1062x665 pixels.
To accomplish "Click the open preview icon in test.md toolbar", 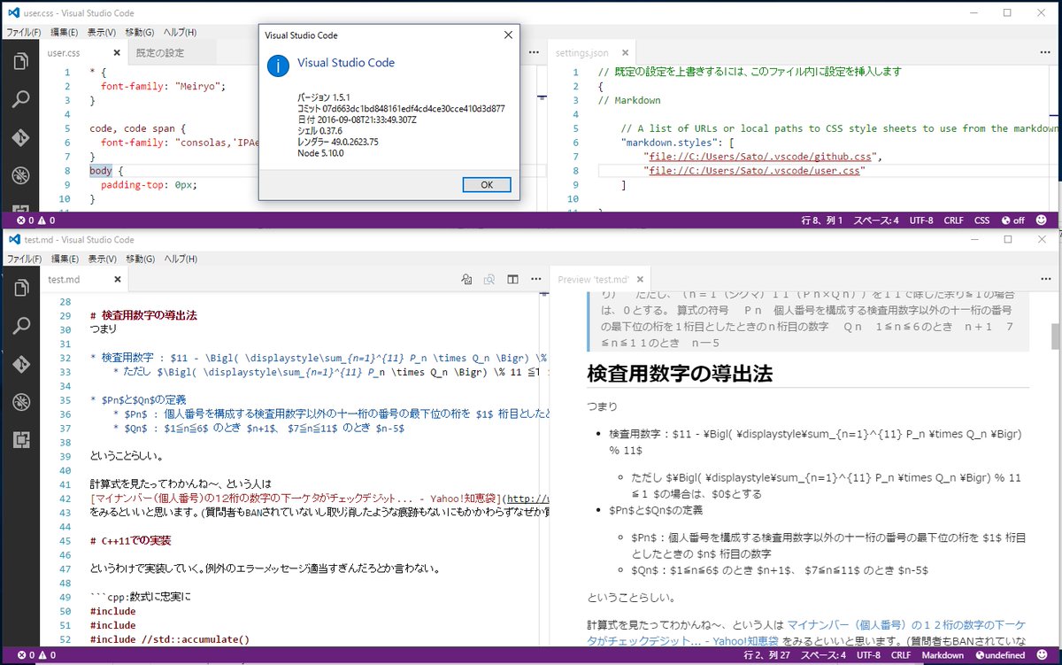I will pyautogui.click(x=466, y=279).
